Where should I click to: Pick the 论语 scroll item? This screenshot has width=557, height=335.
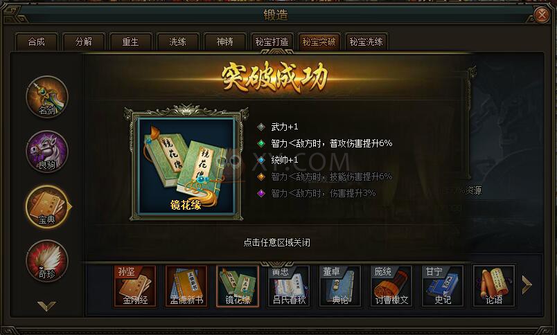[494, 286]
